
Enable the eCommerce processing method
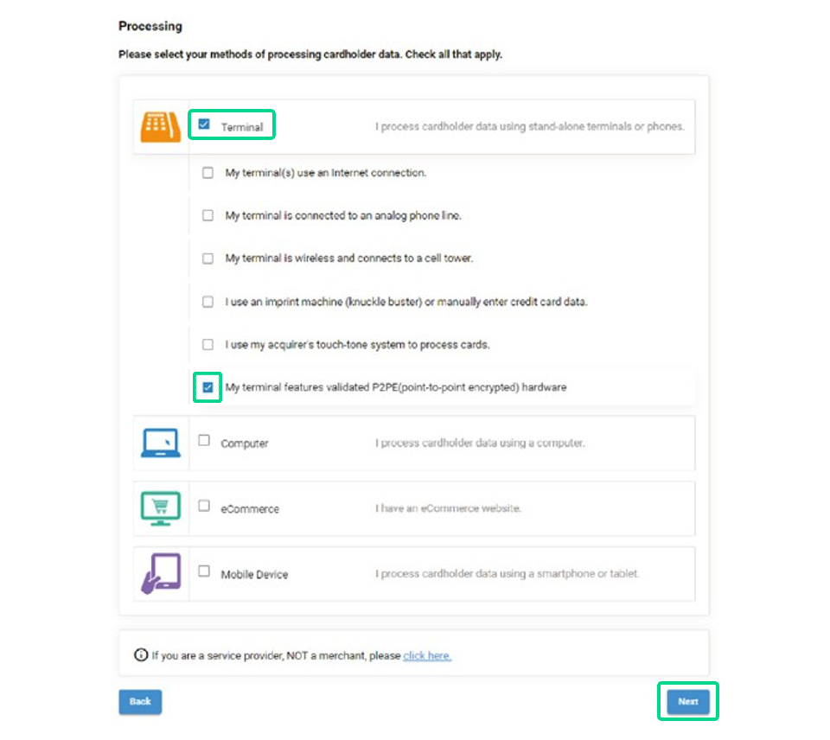click(204, 505)
